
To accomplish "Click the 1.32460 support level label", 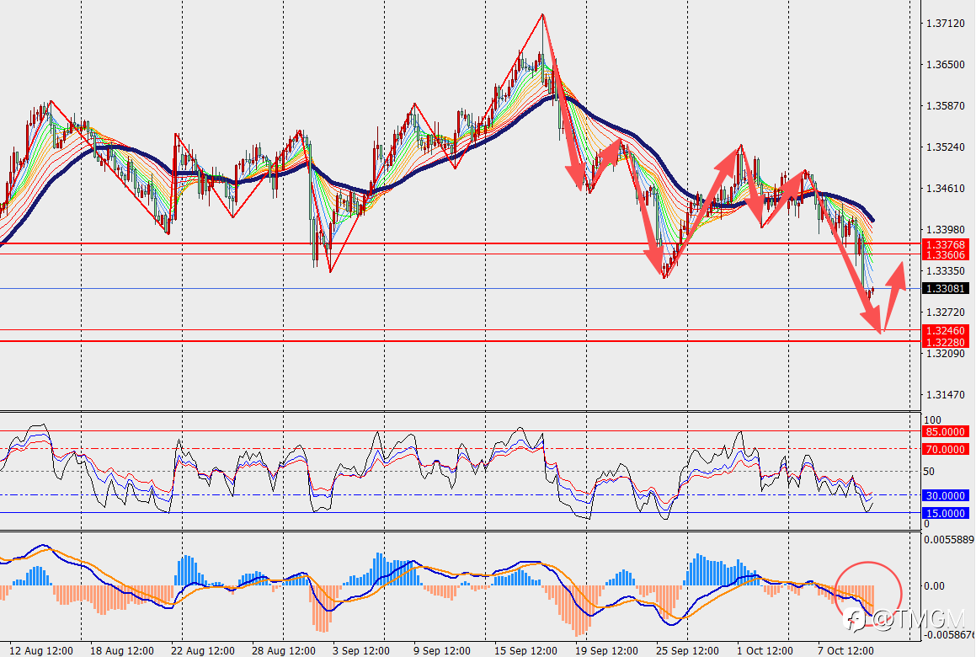I will (945, 331).
